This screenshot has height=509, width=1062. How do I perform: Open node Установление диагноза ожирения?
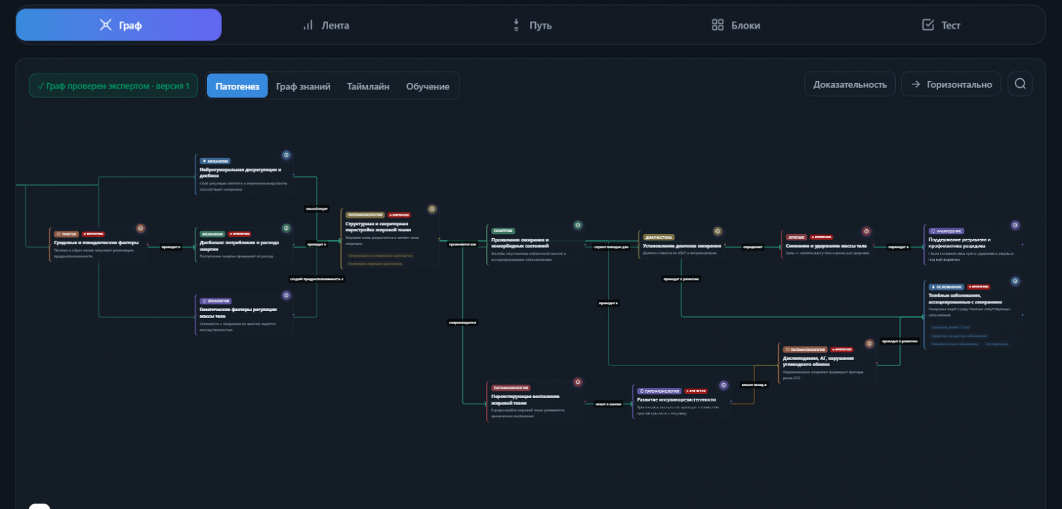coord(681,245)
